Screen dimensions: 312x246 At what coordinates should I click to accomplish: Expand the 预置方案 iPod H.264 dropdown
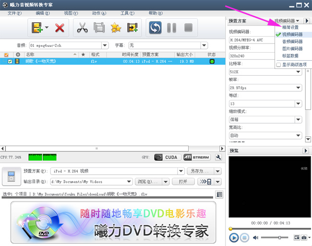[x=181, y=171]
